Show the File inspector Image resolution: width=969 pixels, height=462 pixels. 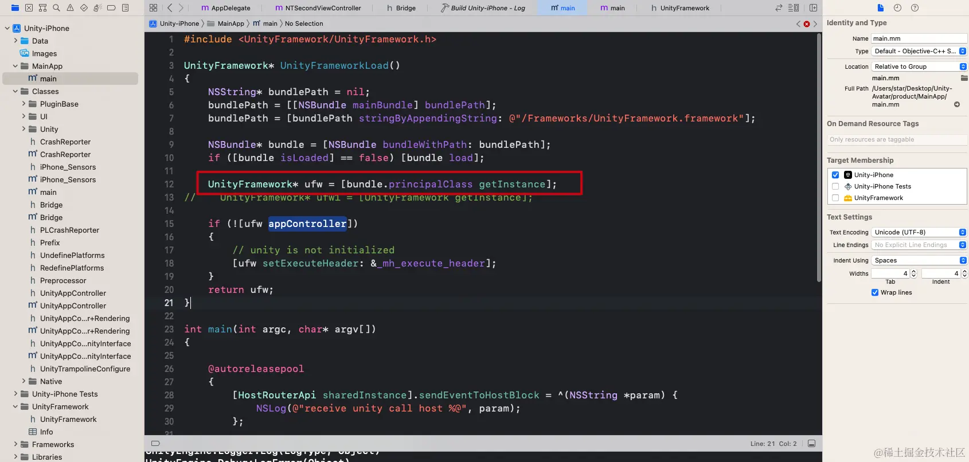tap(881, 8)
